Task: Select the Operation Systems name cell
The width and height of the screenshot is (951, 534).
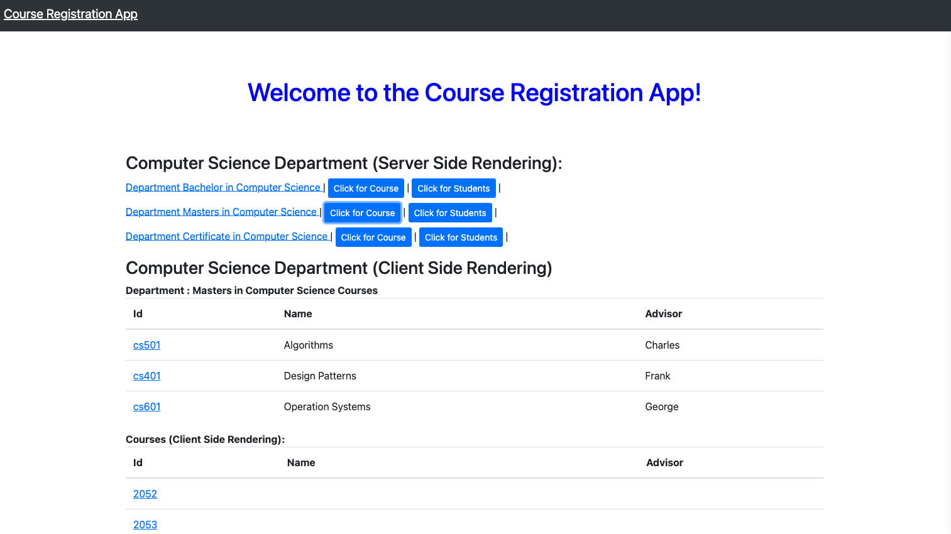Action: 457,406
